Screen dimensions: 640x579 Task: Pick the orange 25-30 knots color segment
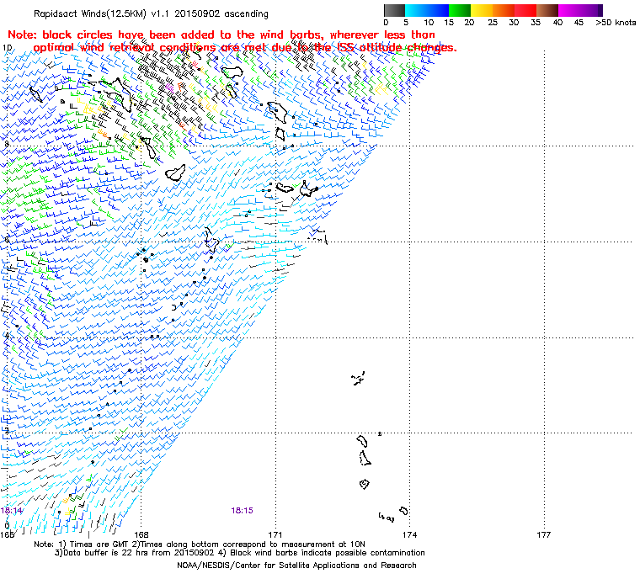pos(504,10)
